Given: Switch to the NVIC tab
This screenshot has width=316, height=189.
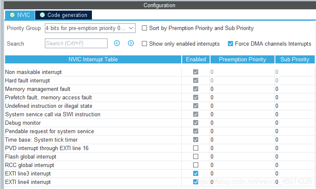Looking at the screenshot, I should (x=20, y=15).
